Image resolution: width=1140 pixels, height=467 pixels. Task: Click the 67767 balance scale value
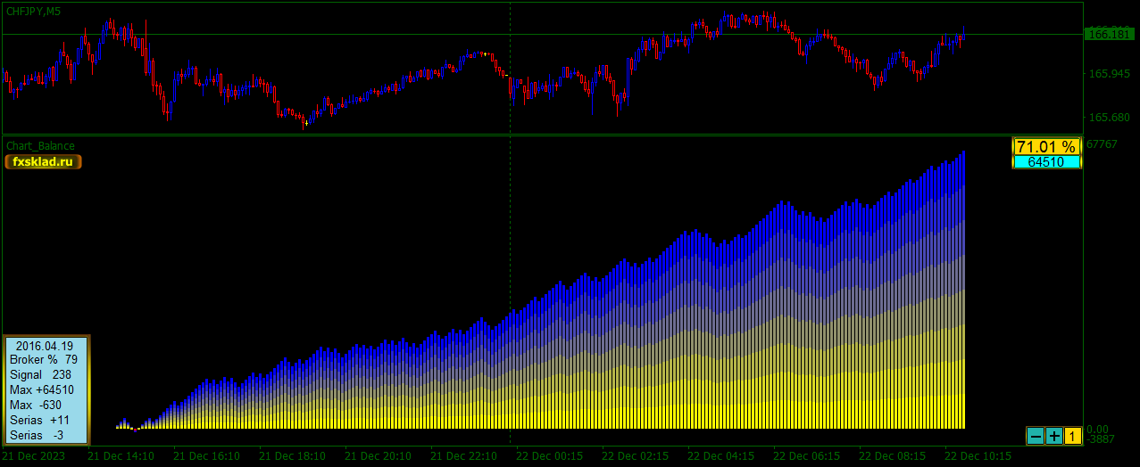point(1103,144)
